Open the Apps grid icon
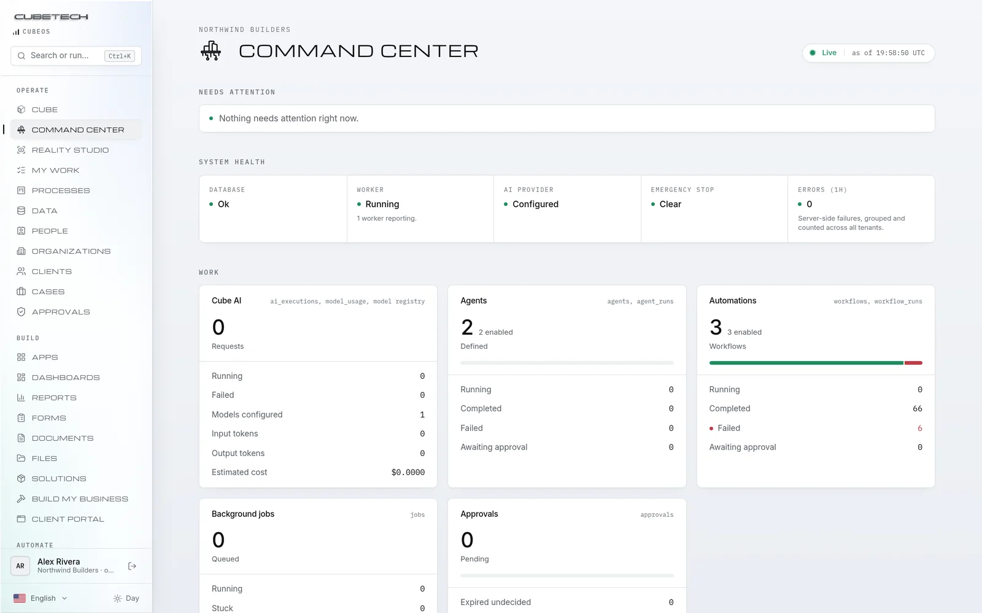This screenshot has width=982, height=613. 21,357
